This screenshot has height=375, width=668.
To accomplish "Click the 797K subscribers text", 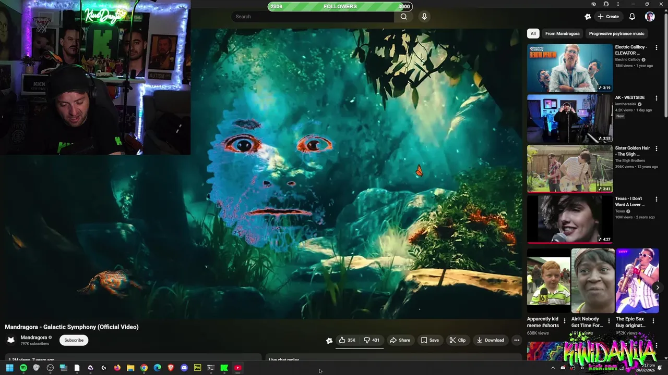I will [x=35, y=344].
